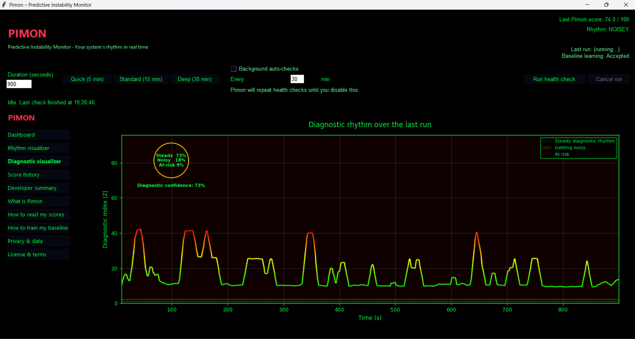Click the red PIMON heading above the sidebar
Image resolution: width=635 pixels, height=339 pixels.
click(21, 118)
